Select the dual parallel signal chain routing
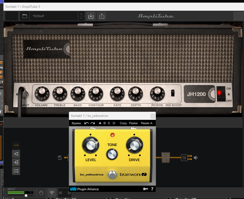 (x=16, y=171)
